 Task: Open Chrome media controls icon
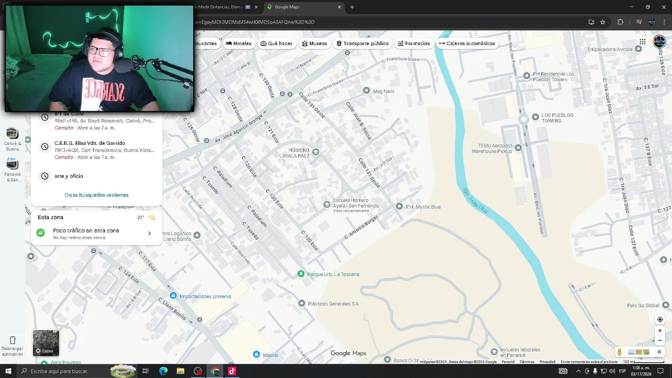[x=639, y=22]
